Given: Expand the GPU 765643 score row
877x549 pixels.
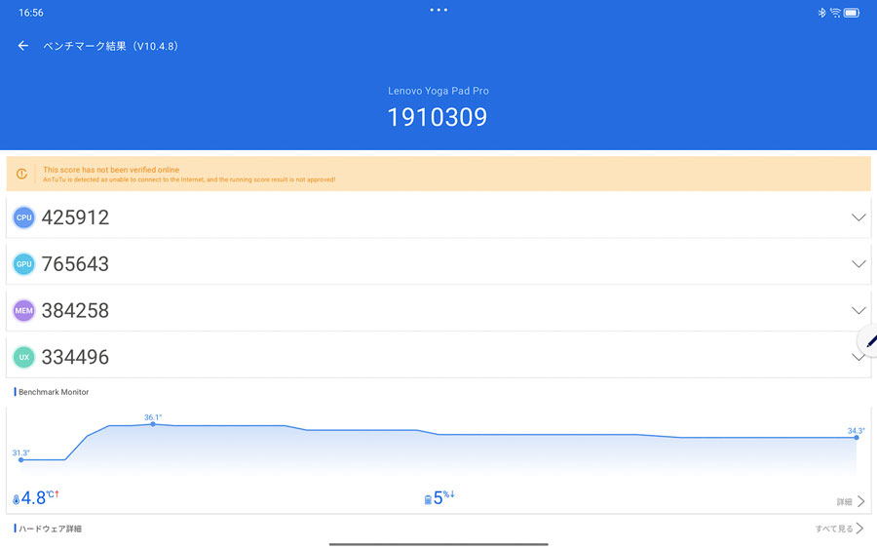Looking at the screenshot, I should point(438,263).
